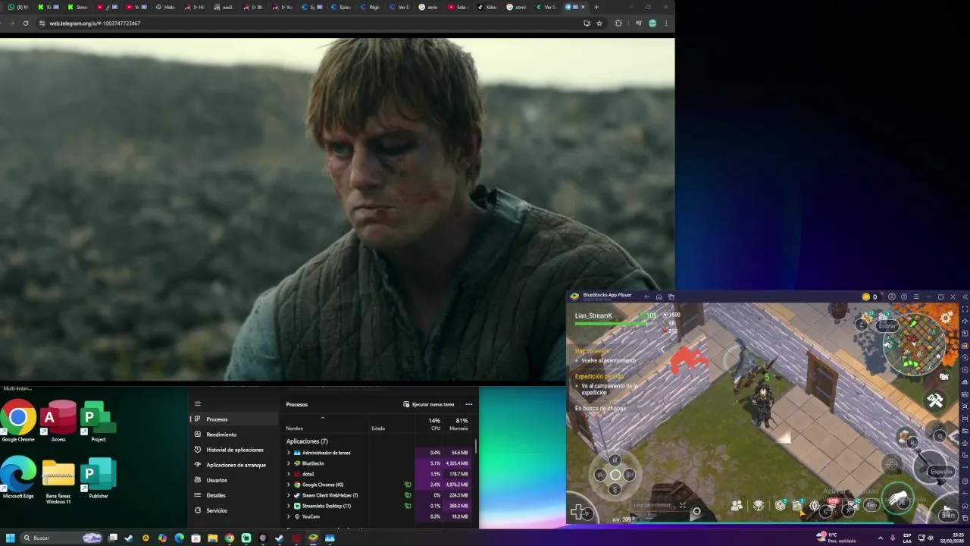Click quest En busca de chapas

[600, 408]
